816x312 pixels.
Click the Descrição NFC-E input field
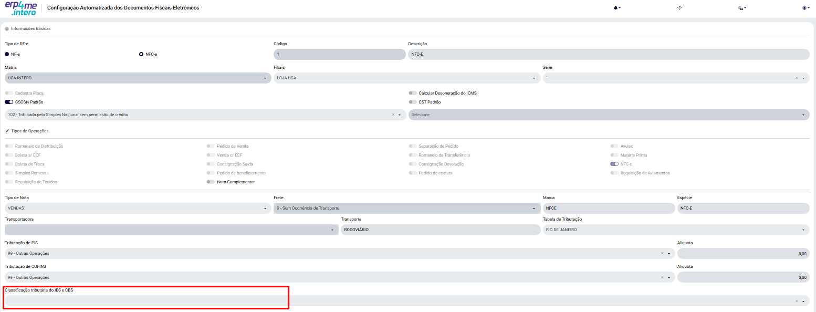609,54
